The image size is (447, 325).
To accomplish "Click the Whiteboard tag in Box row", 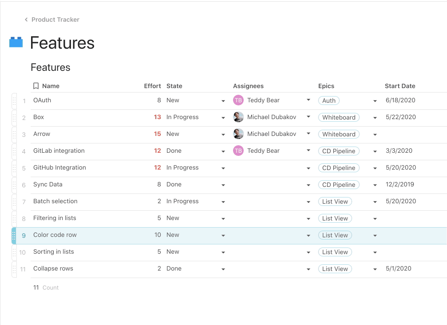I will [339, 117].
